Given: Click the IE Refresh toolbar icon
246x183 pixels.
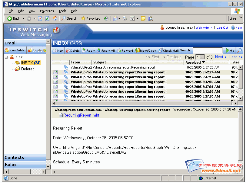Looking at the screenshot, I should [x=47, y=18].
